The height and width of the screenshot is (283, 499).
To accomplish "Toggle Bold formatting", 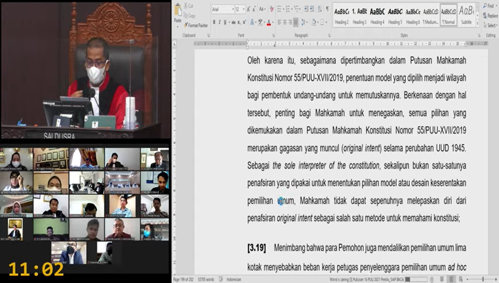I will tap(214, 23).
